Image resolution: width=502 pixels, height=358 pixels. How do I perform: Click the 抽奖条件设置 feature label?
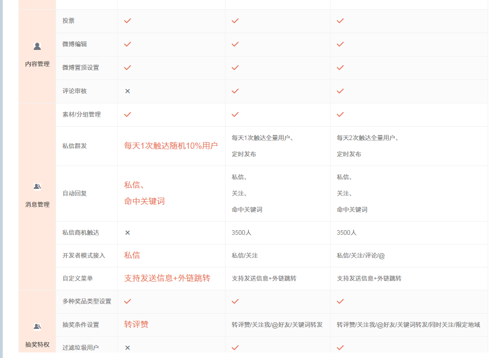point(81,325)
